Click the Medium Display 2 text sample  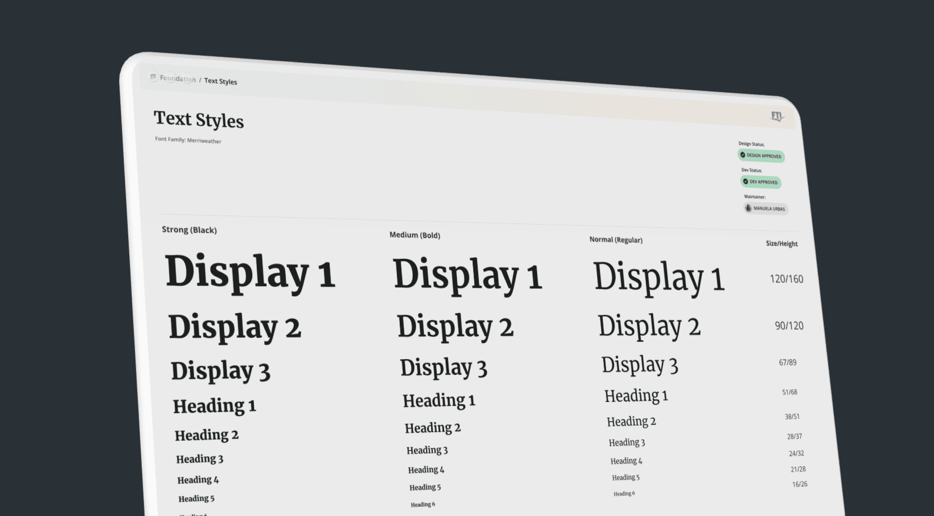point(455,327)
